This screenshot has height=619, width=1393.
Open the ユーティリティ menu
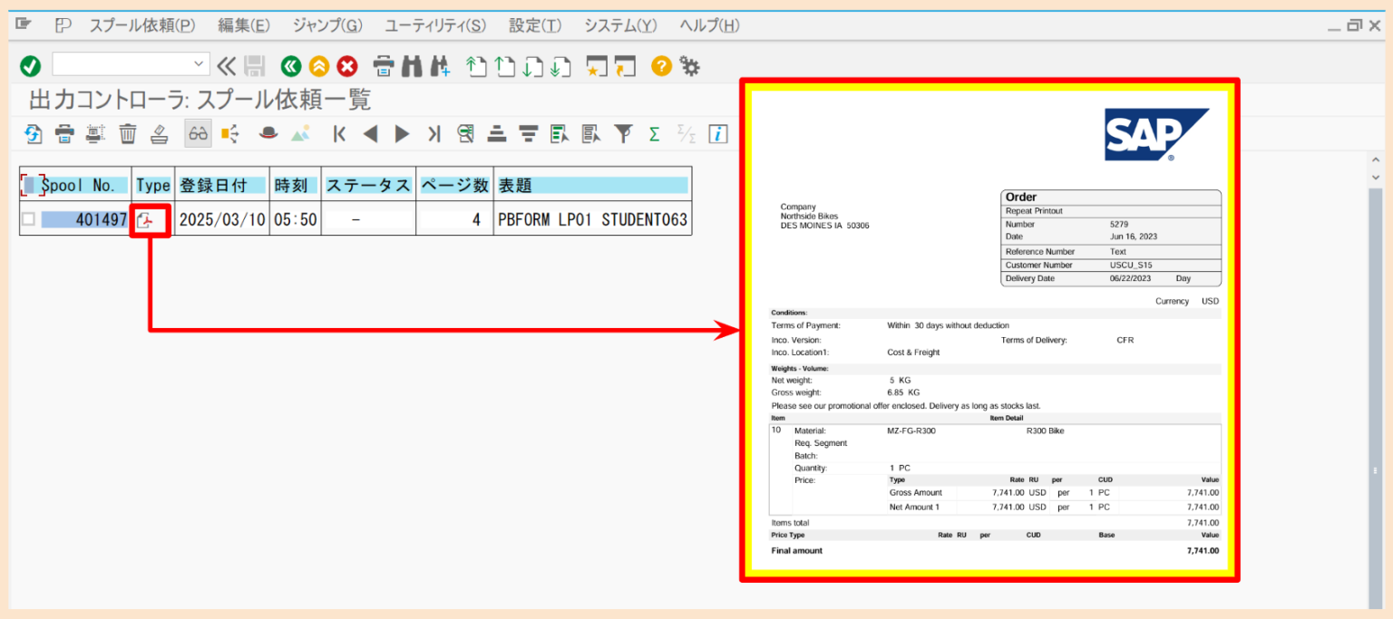pyautogui.click(x=434, y=25)
